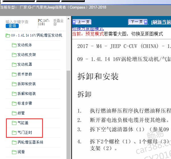Click the folder icon beside 标准步骤
This screenshot has height=159, width=171.
pyautogui.click(x=14, y=104)
